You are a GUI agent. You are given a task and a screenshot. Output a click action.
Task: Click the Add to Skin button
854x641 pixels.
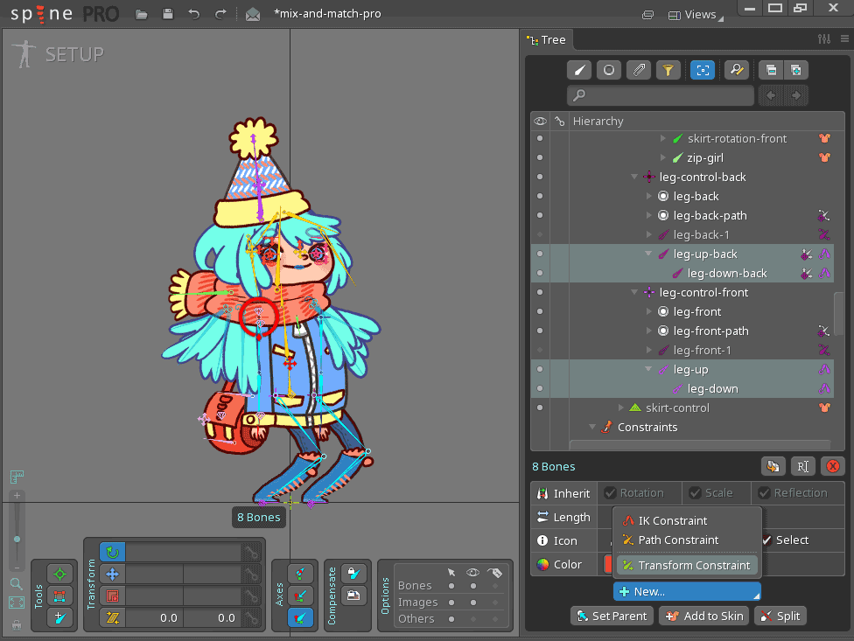point(704,616)
